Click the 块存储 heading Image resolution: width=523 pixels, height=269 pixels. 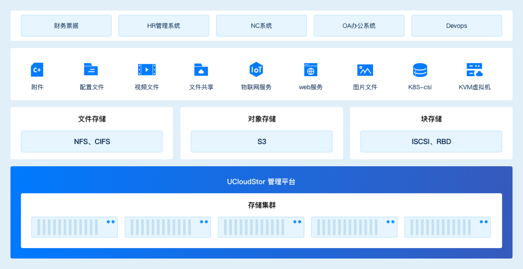(x=431, y=119)
